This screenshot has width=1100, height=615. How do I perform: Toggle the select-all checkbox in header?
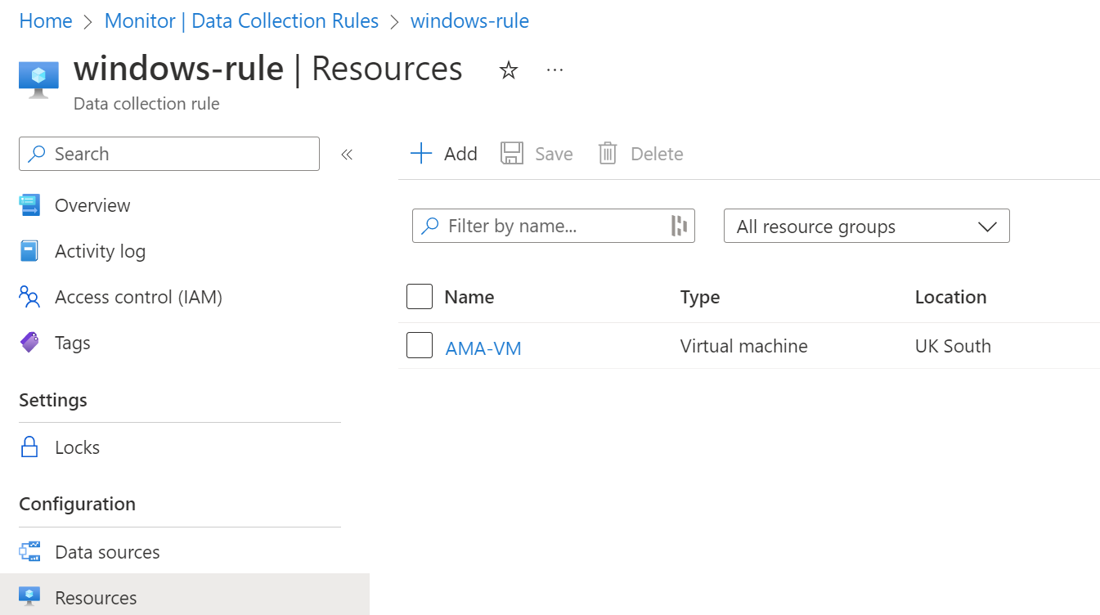[420, 297]
